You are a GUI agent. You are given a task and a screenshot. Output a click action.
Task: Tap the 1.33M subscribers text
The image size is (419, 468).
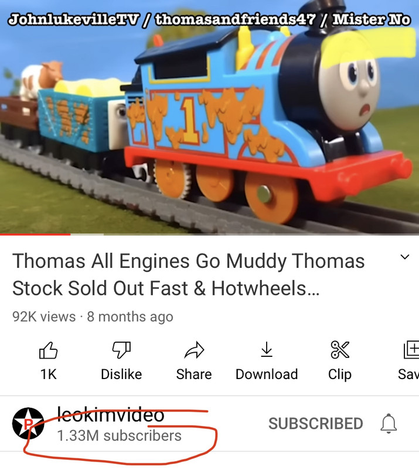(119, 436)
